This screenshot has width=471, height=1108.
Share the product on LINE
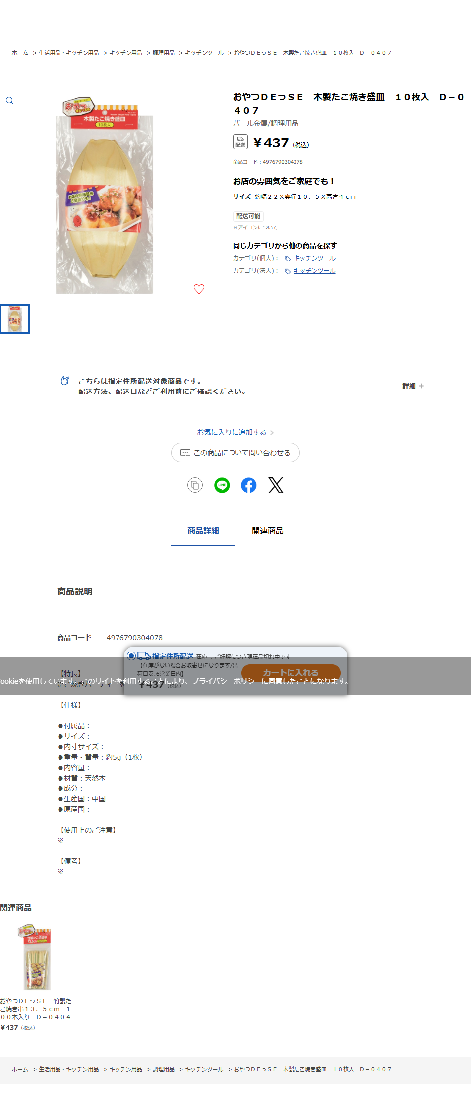[222, 485]
